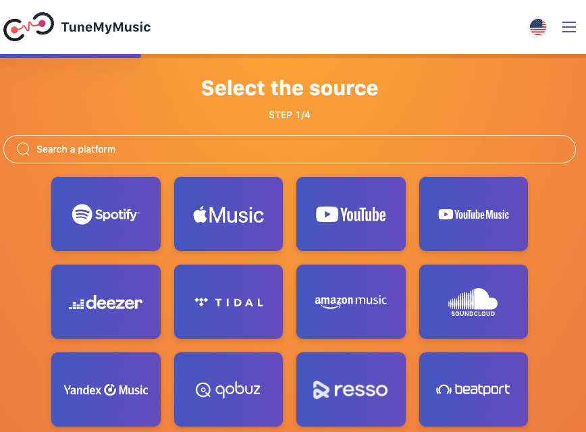Open the hamburger menu
586x432 pixels.
point(569,27)
